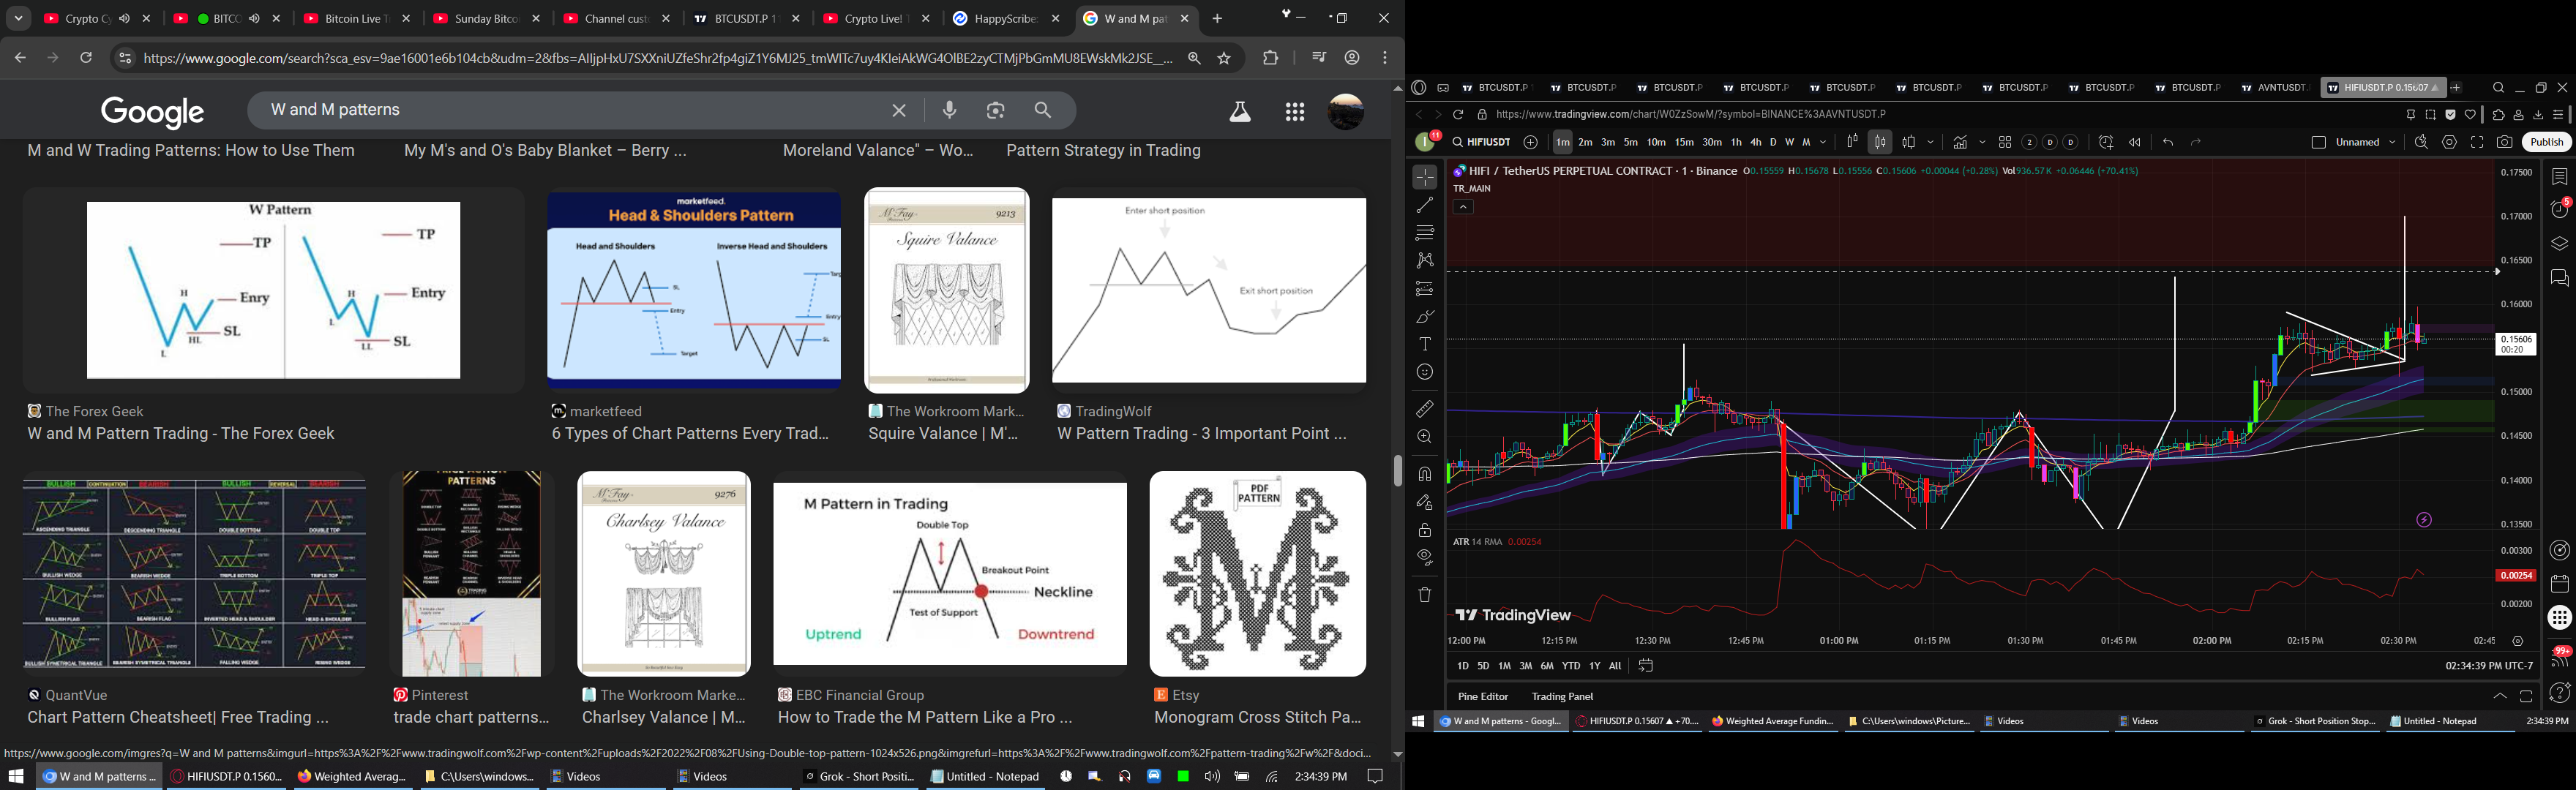
Task: Start bar replay with rewind icon
Action: (2134, 143)
